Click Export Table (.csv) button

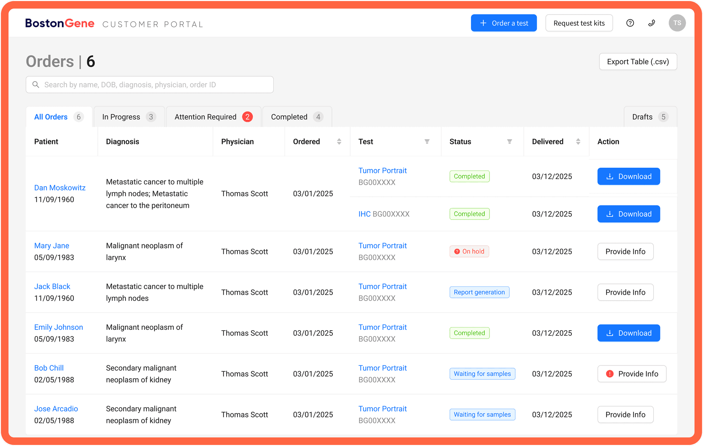coord(638,62)
